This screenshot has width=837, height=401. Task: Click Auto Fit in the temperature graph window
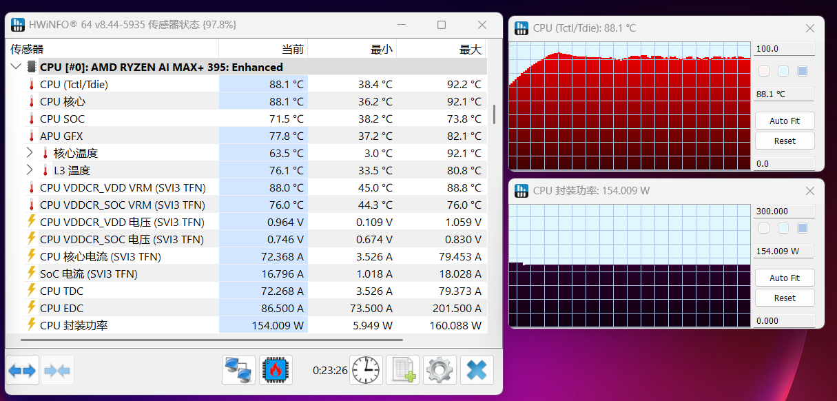coord(785,121)
